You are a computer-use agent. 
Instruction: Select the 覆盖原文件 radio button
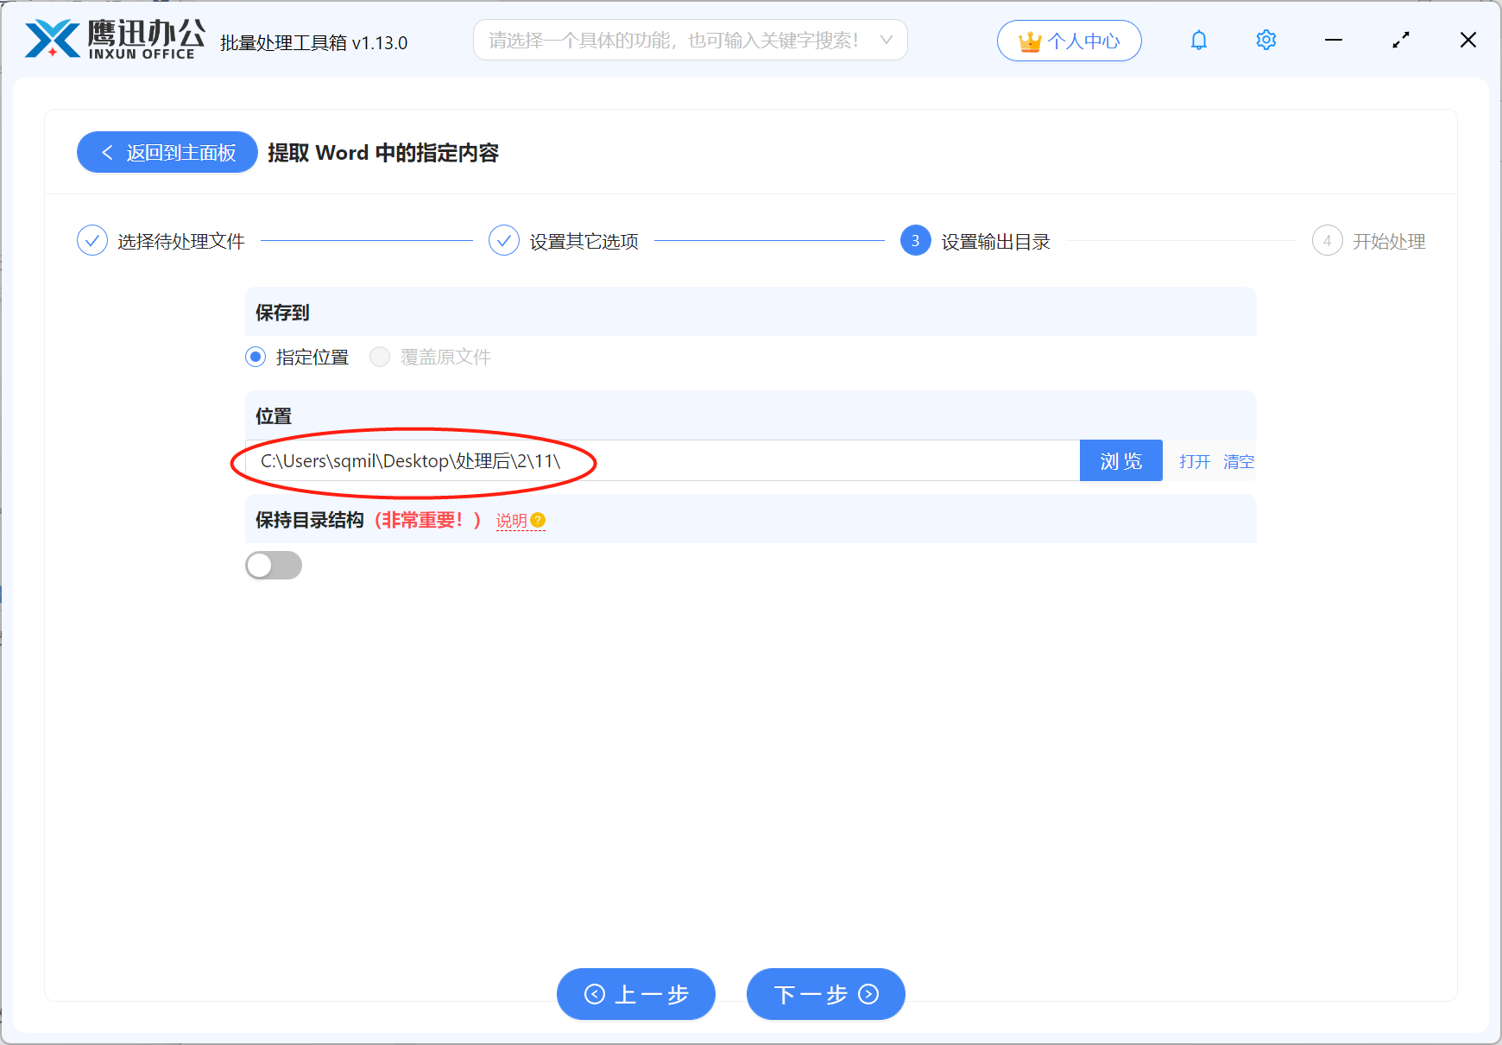380,357
